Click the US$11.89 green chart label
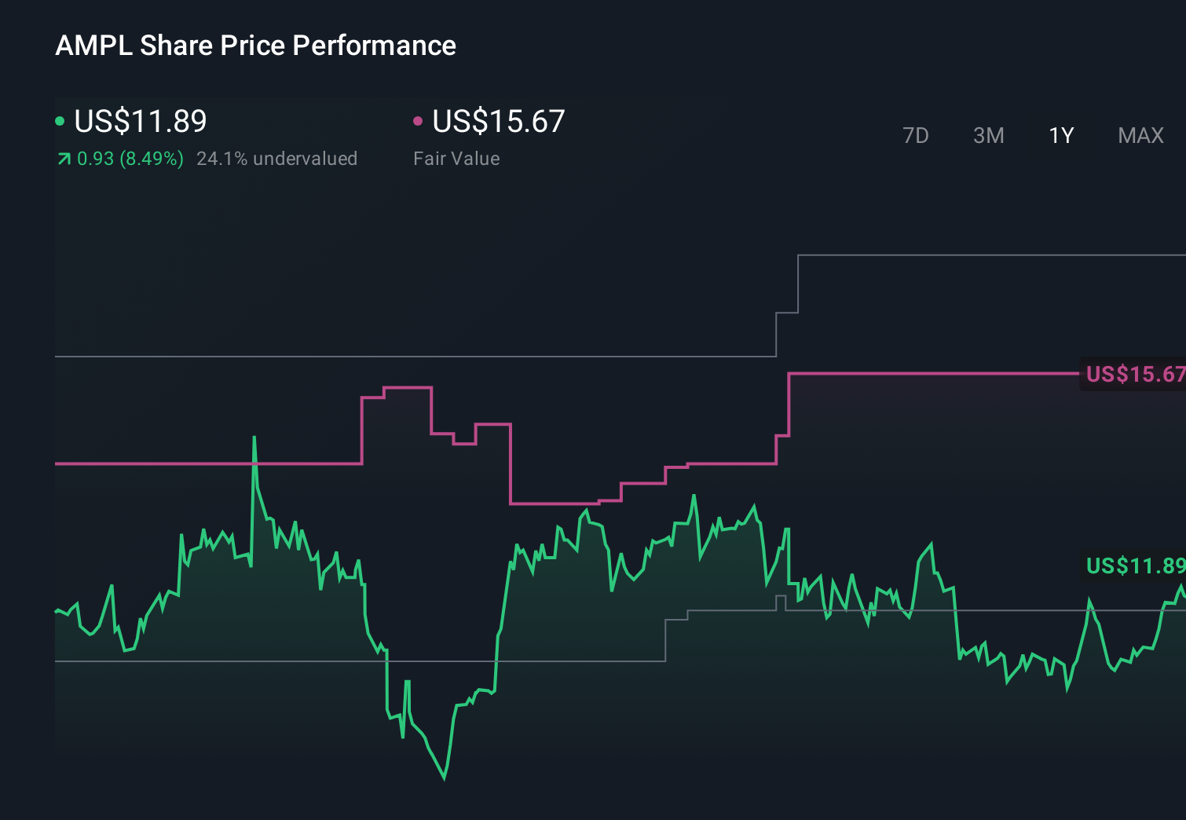This screenshot has height=820, width=1186. (1133, 566)
